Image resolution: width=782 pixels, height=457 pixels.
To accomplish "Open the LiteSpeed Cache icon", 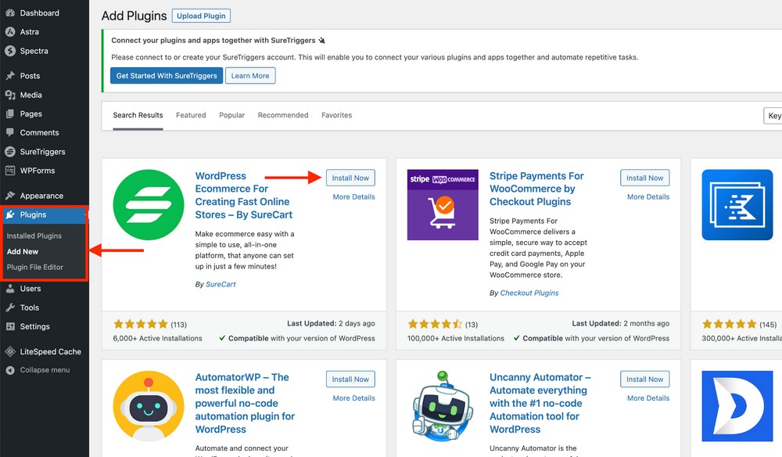I will pos(8,351).
